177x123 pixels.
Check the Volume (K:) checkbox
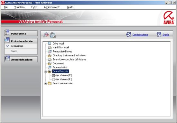(53, 79)
